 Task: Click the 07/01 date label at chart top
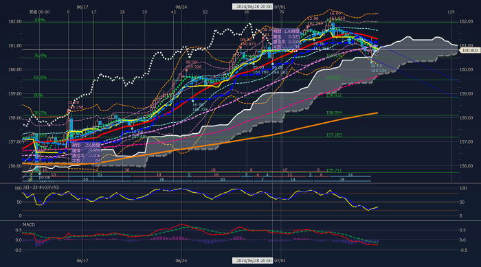tap(280, 7)
